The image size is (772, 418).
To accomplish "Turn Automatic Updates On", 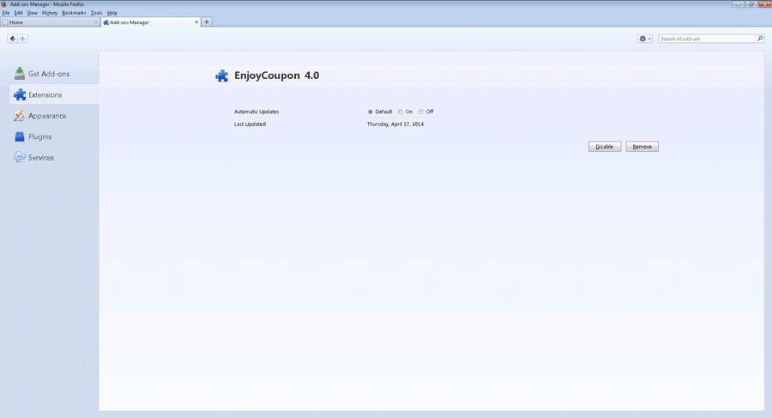I will 401,112.
